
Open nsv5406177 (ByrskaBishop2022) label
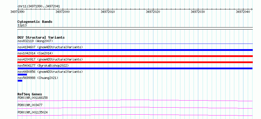(x=43, y=65)
